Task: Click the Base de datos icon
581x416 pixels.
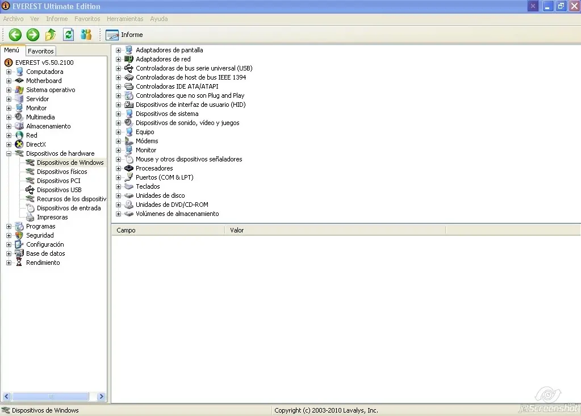Action: pyautogui.click(x=19, y=253)
